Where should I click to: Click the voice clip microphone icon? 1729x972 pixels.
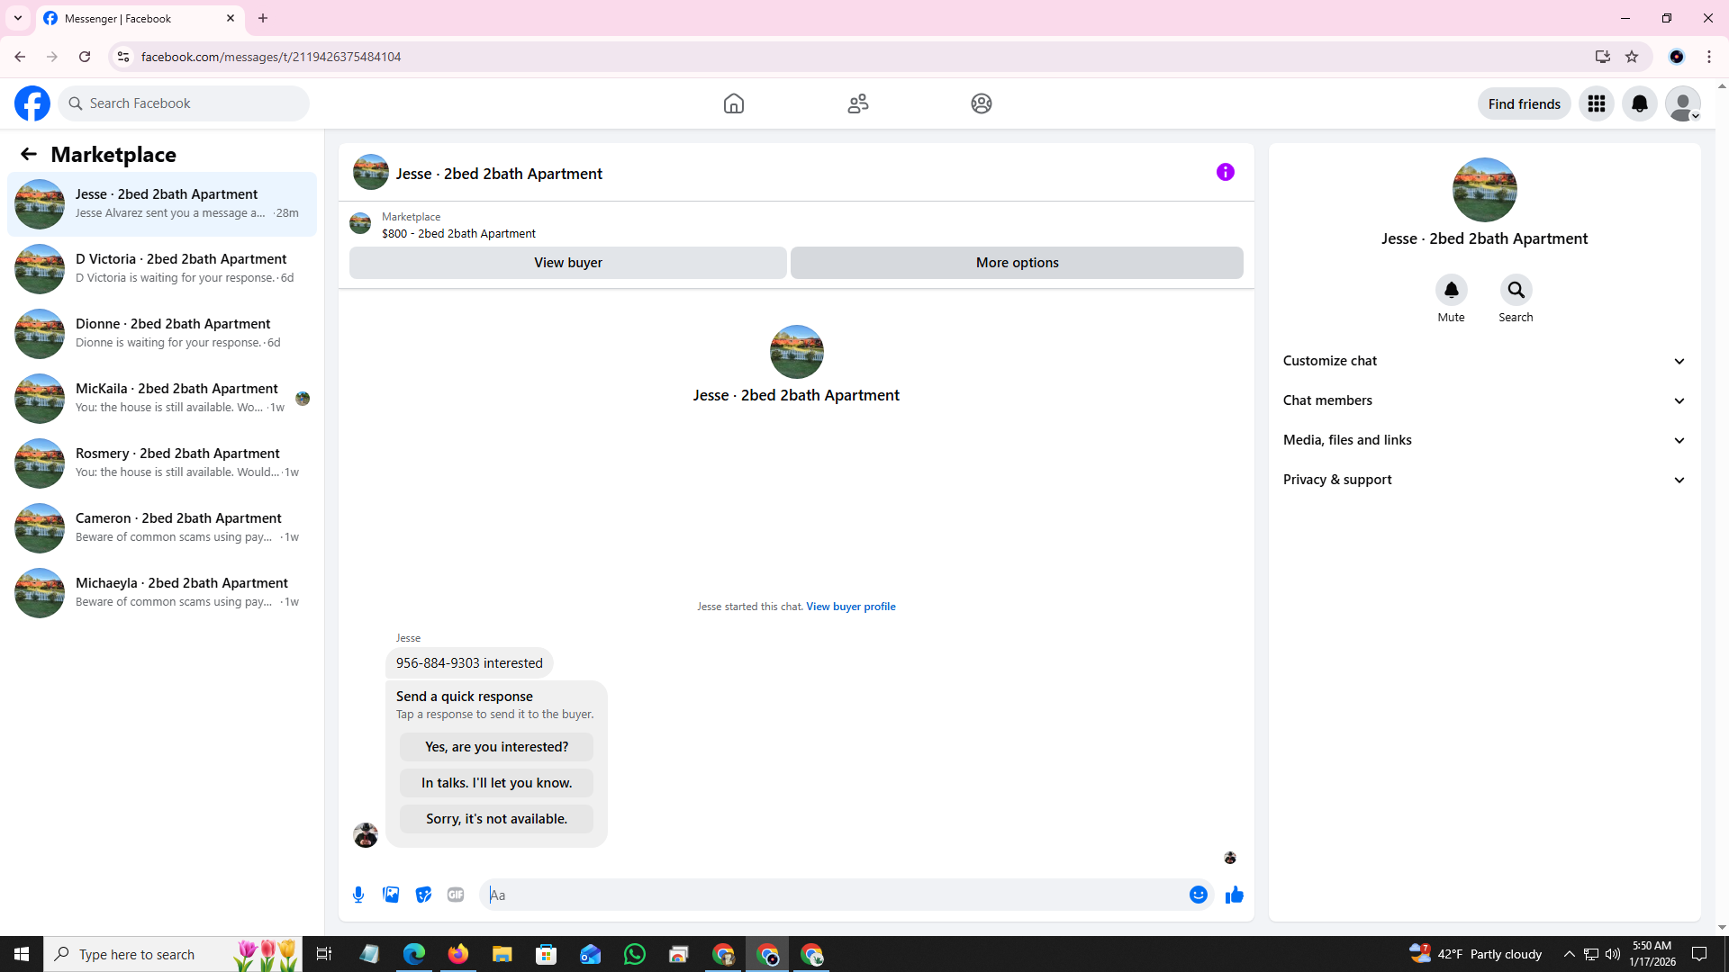pyautogui.click(x=358, y=895)
